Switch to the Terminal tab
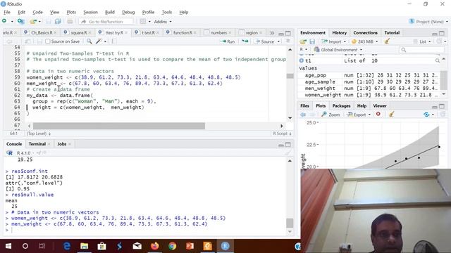 pos(37,144)
